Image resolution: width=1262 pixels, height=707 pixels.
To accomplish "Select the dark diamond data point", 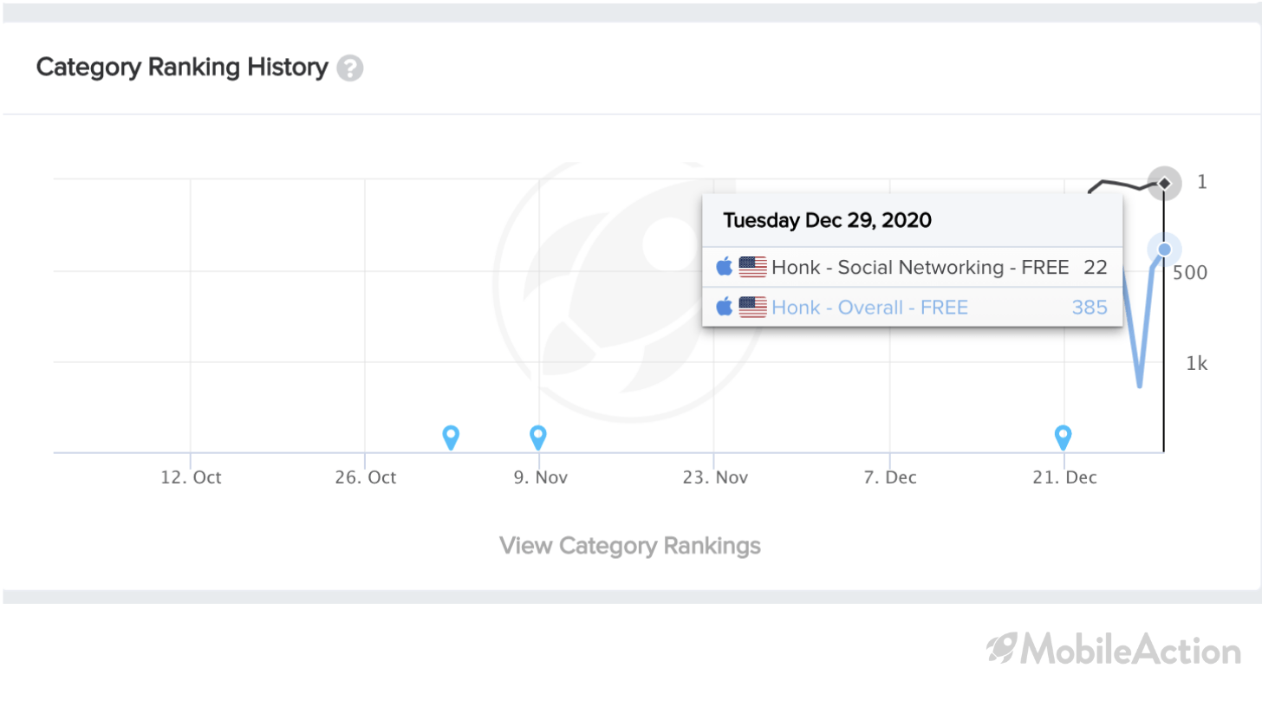I will 1165,183.
